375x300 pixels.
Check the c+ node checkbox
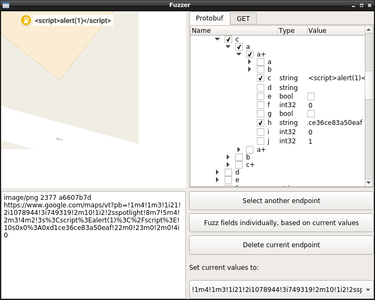[239, 165]
